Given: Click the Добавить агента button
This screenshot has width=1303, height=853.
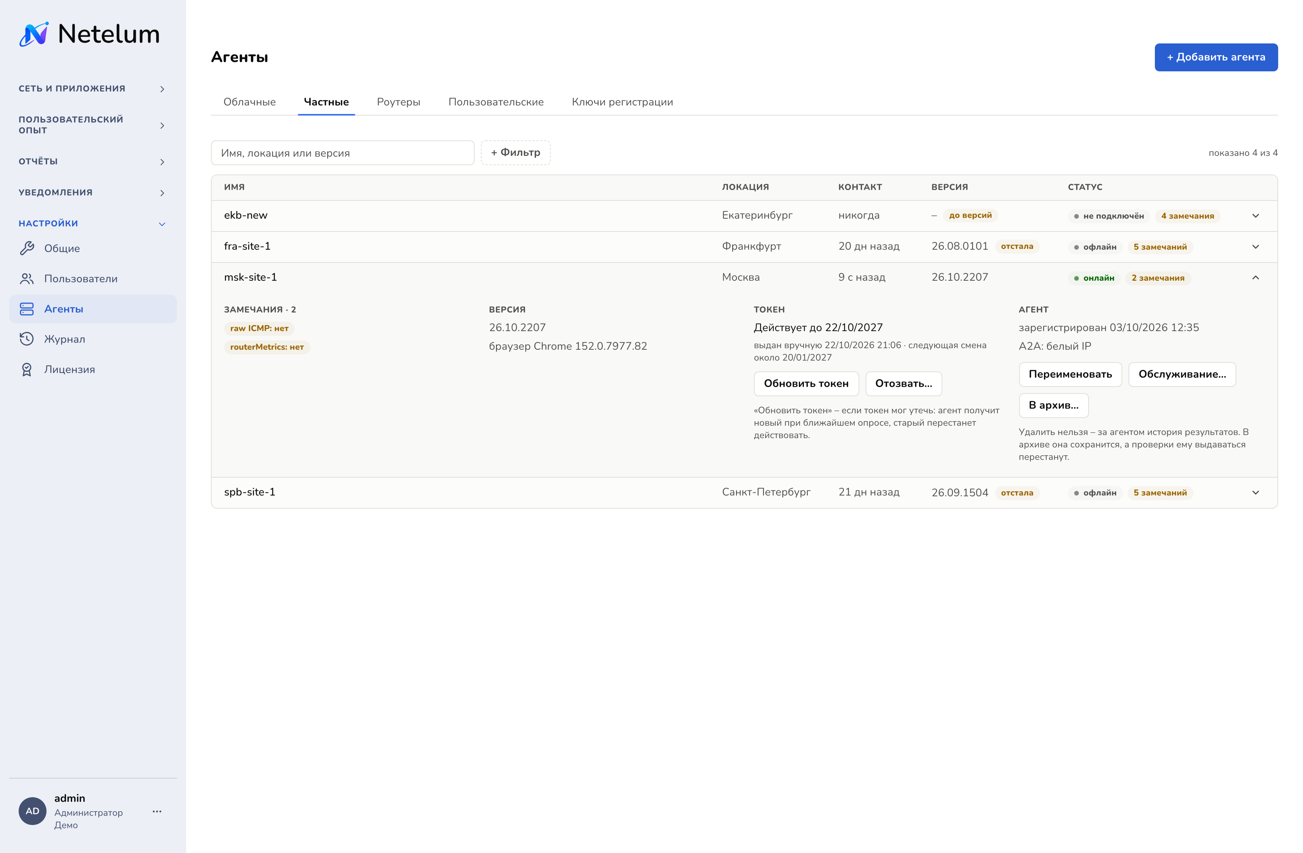Looking at the screenshot, I should click(1216, 57).
